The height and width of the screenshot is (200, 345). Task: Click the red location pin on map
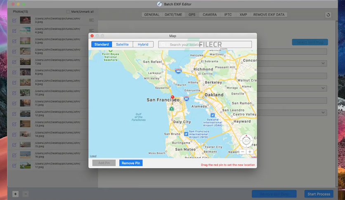(172, 97)
